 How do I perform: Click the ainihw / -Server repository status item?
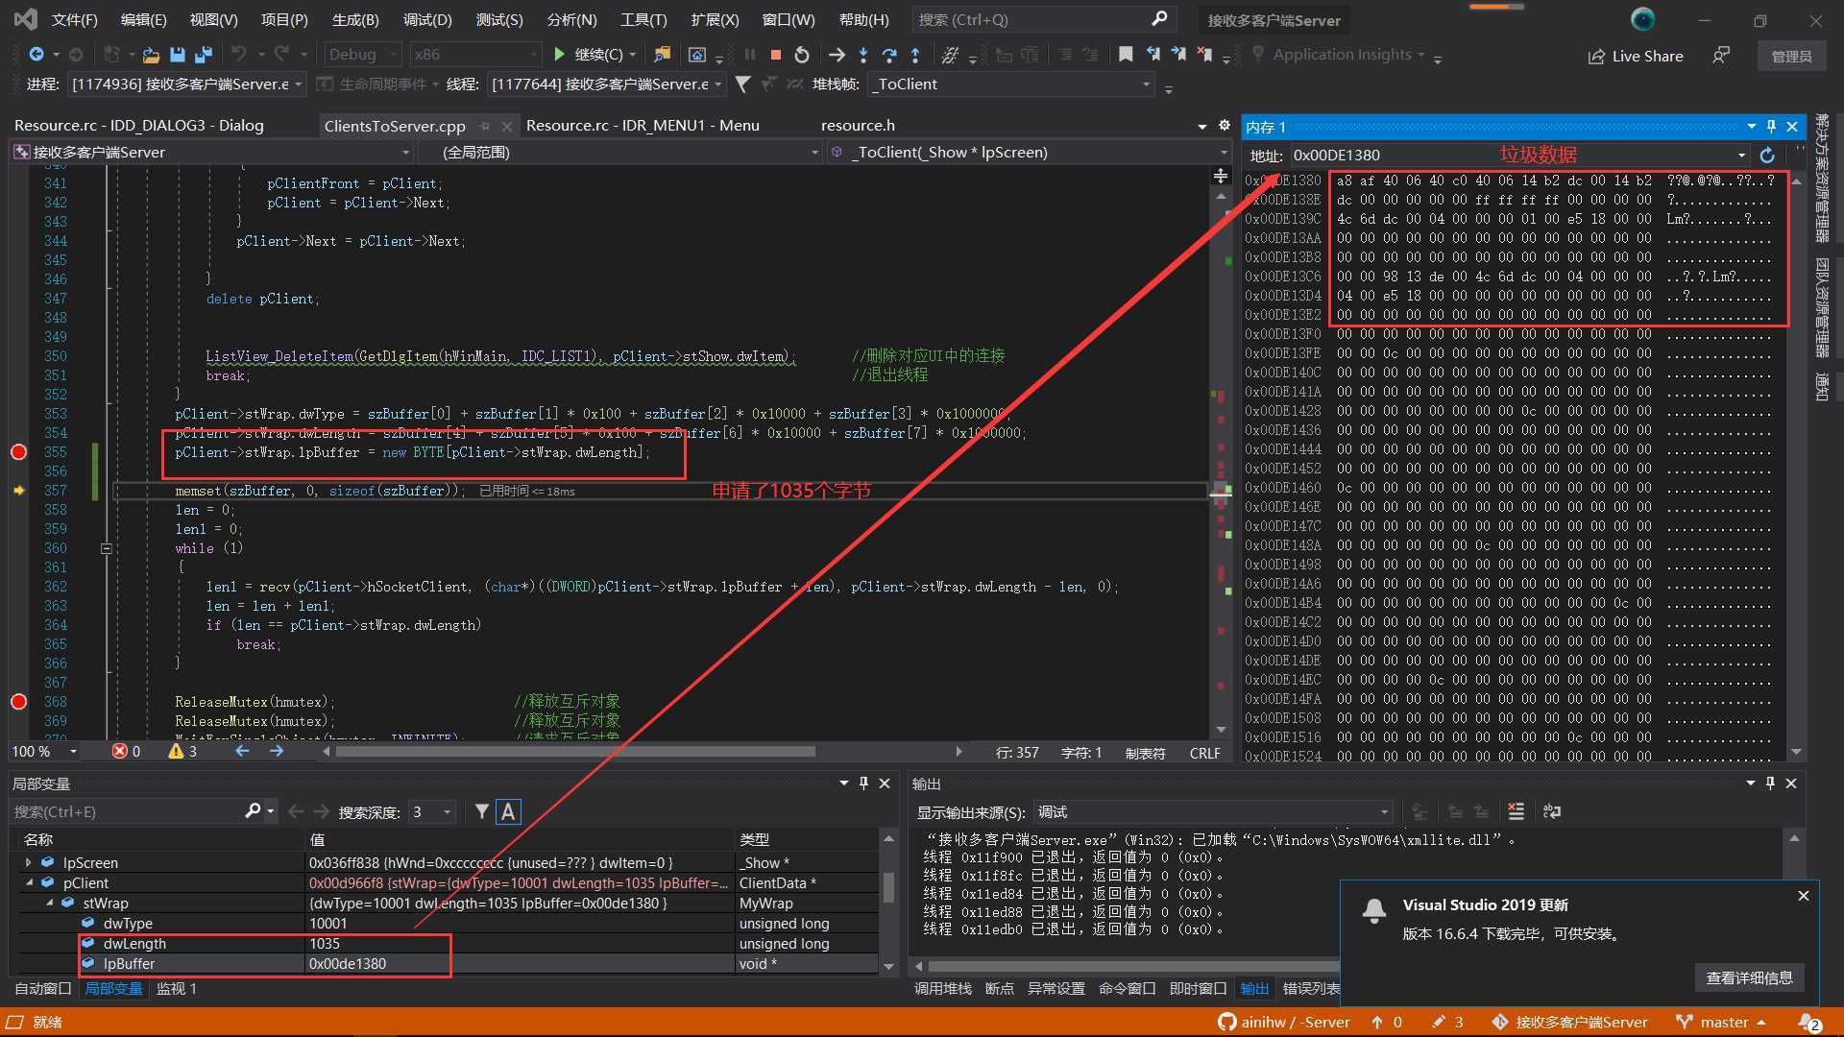coord(1284,1023)
